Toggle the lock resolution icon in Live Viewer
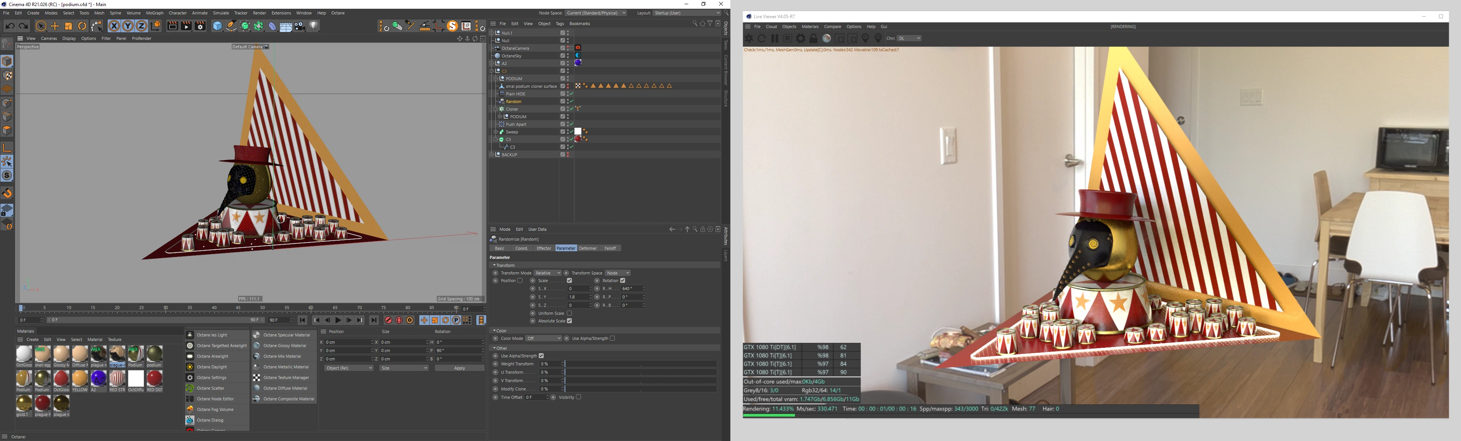The image size is (1461, 441). (x=813, y=38)
